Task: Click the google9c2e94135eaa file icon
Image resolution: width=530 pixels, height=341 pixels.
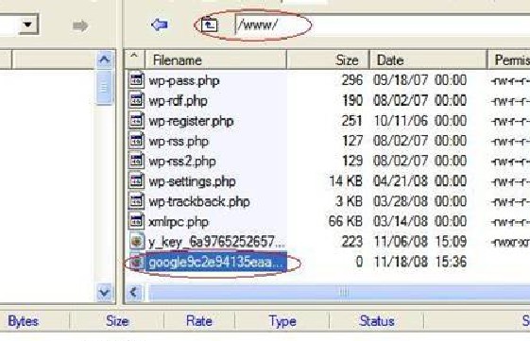Action: point(137,262)
